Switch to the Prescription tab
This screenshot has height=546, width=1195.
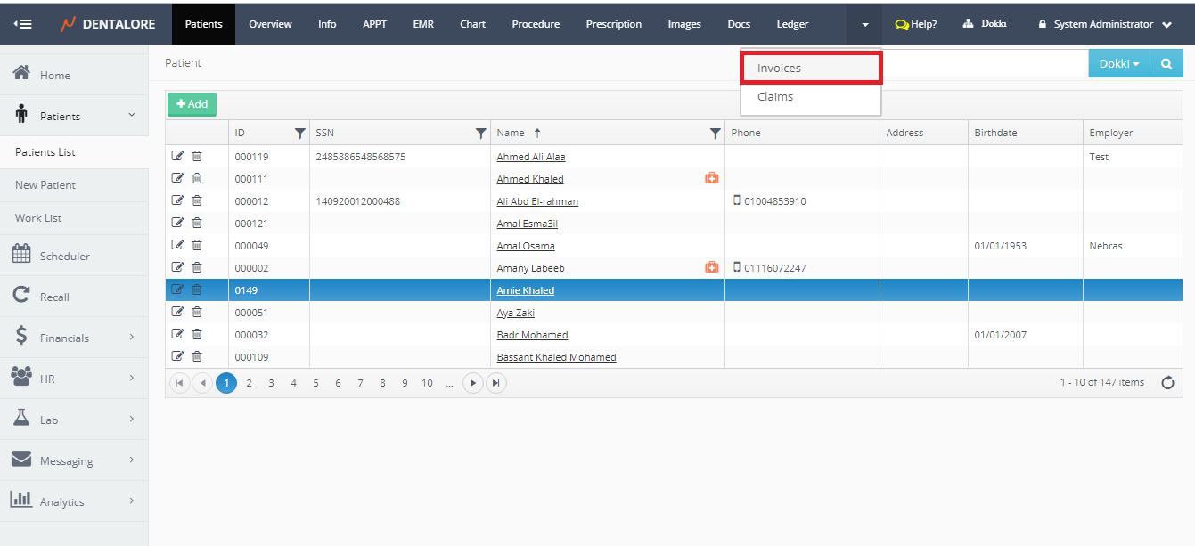[613, 24]
